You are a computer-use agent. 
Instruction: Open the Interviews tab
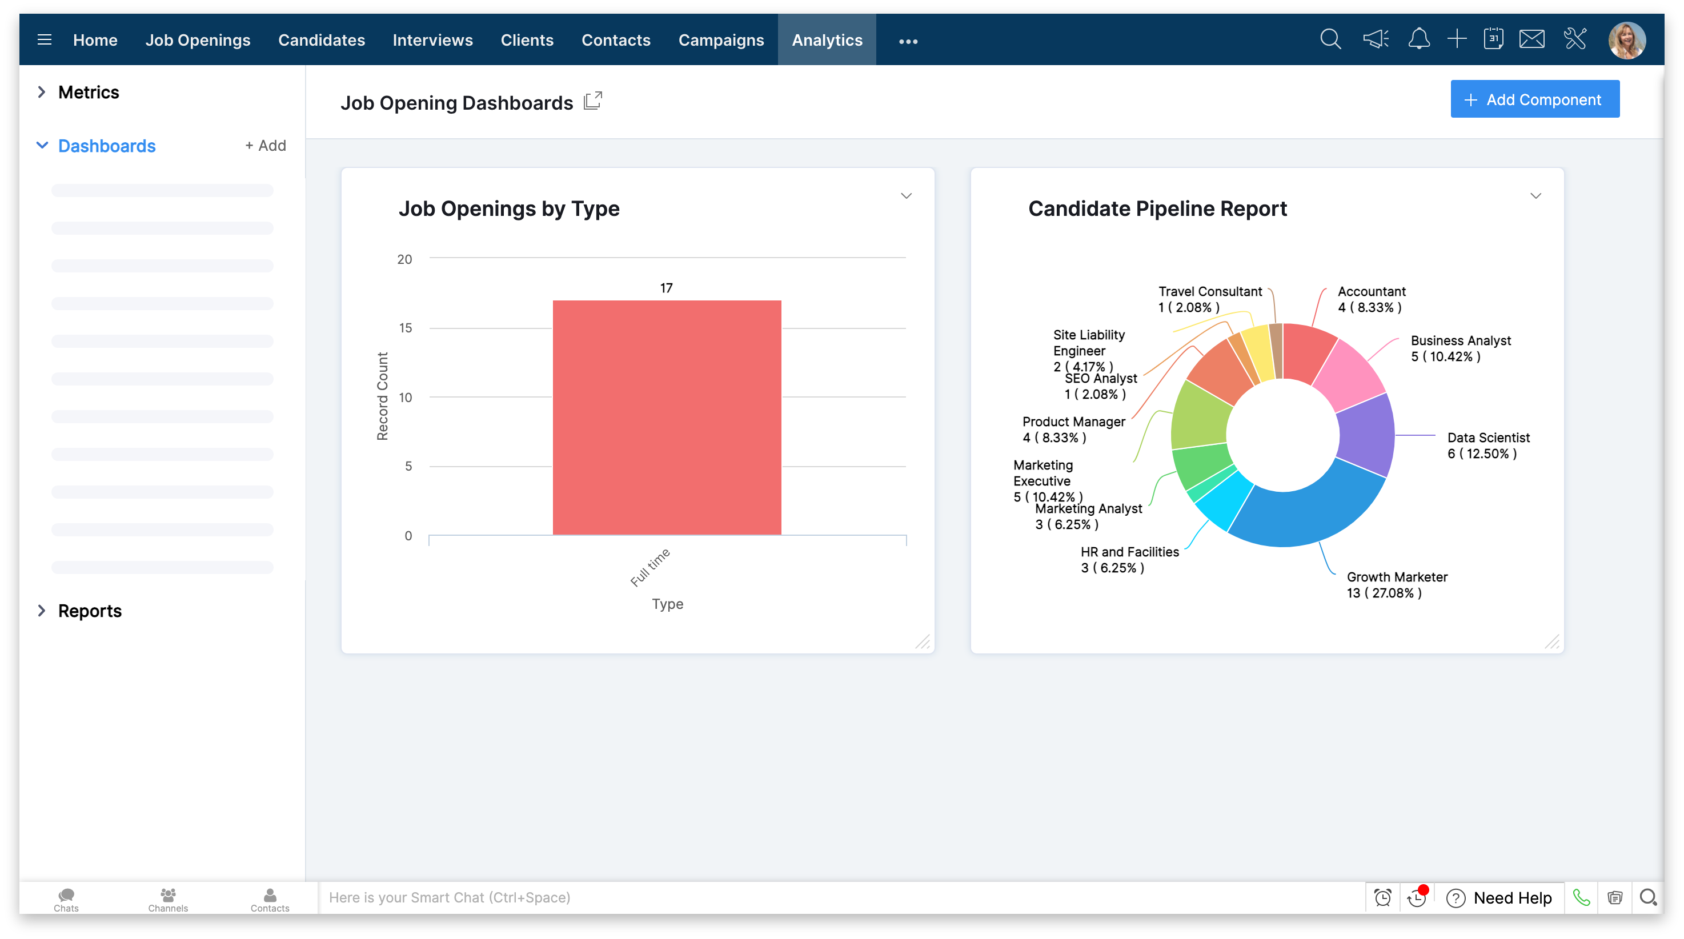(x=432, y=40)
